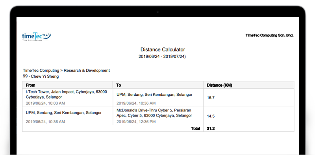The height and width of the screenshot is (155, 315).
Task: Select the 31.2 total distance value
Action: tap(211, 129)
